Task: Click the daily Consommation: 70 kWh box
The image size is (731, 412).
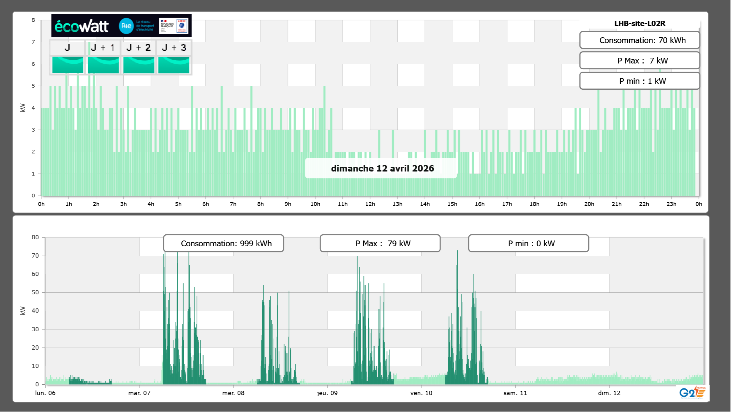Action: [639, 40]
